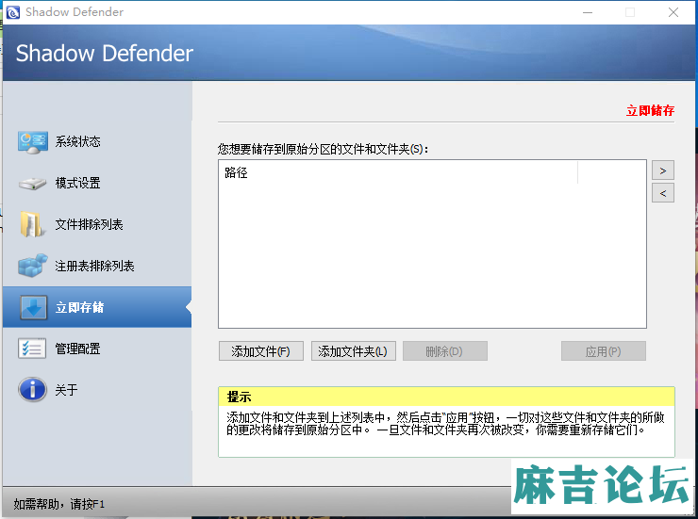Screen dimensions: 698x519
Task: Click the 文件排除列表 folder icon
Action: coord(32,224)
